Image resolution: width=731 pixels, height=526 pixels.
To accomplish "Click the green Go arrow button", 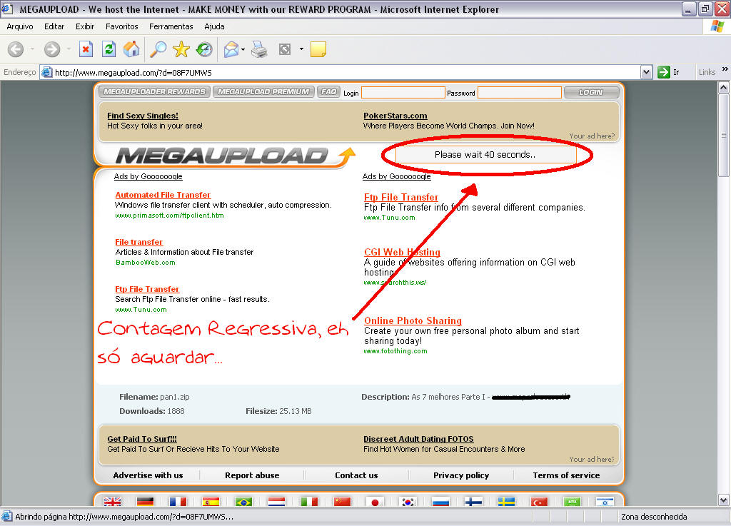I will 663,72.
